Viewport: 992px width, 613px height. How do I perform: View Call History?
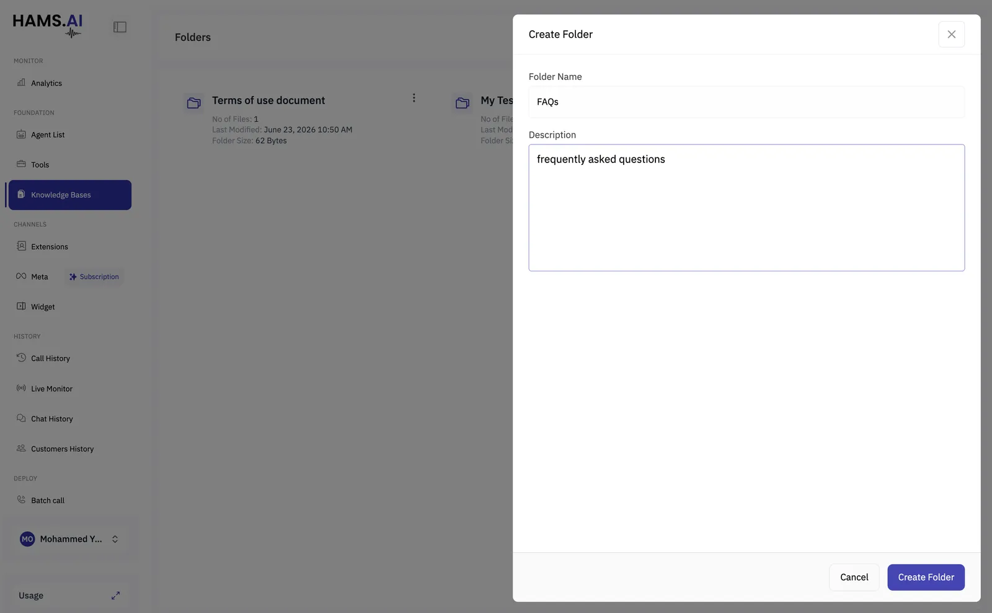[x=50, y=358]
